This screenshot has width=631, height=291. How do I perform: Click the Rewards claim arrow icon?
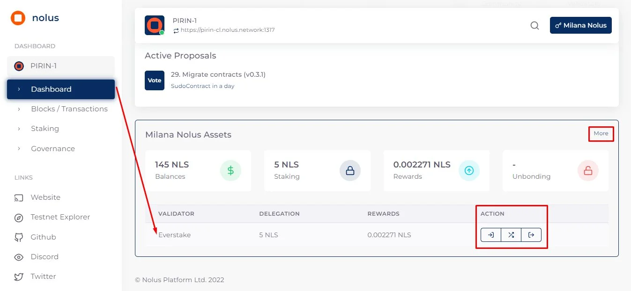tap(469, 170)
